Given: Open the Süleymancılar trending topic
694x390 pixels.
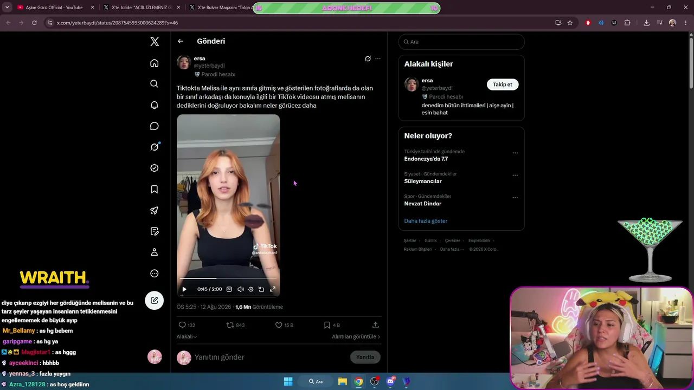Looking at the screenshot, I should [x=423, y=181].
